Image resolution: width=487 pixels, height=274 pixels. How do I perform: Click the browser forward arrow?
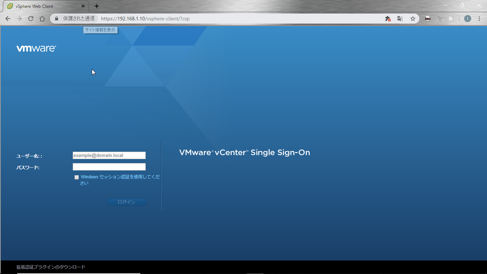[19, 18]
